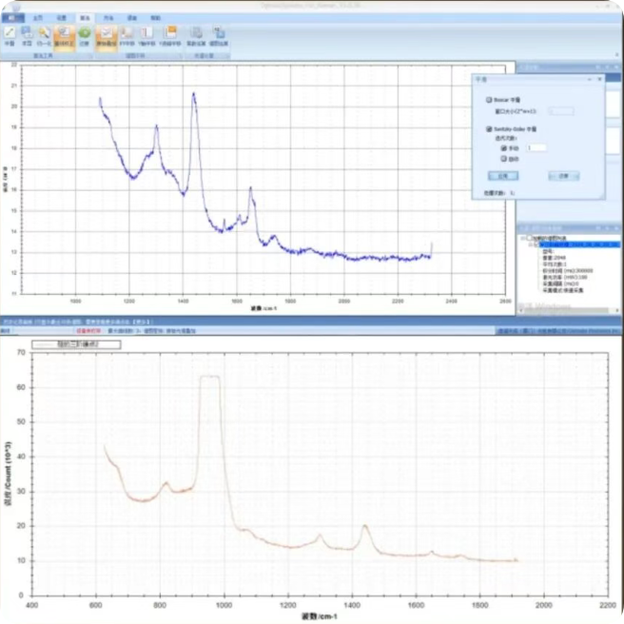Screen dimensions: 624x624
Task: Toggle the root checkbox in the spectrum list tree
Action: (x=529, y=238)
